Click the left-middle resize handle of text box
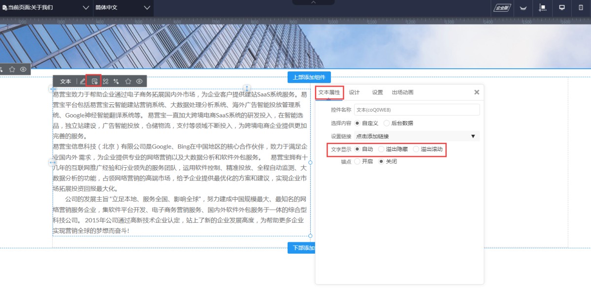Image resolution: width=591 pixels, height=293 pixels. pyautogui.click(x=52, y=162)
